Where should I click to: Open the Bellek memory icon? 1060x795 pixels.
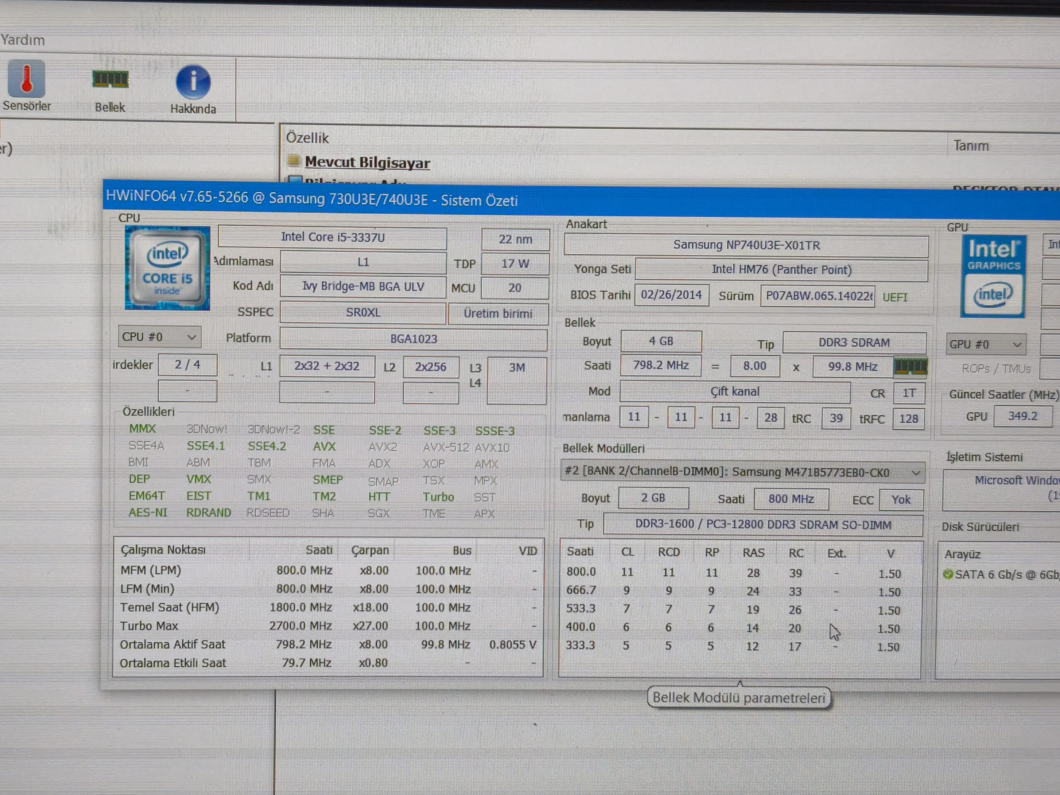[110, 79]
